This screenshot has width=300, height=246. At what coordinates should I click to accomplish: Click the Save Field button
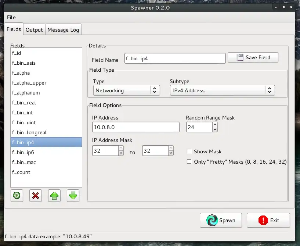(x=253, y=57)
